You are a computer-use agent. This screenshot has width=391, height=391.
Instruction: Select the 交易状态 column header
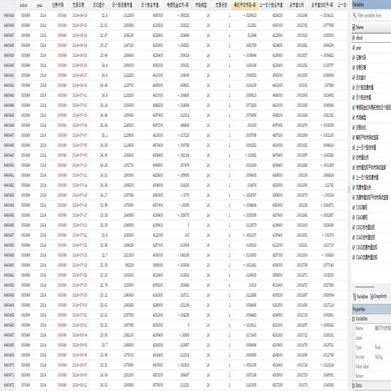click(x=221, y=5)
